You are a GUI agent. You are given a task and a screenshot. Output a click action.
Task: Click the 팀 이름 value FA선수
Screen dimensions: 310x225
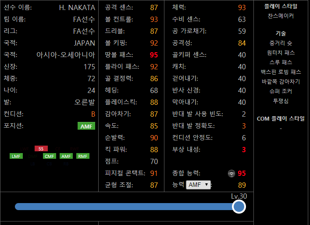coord(84,19)
